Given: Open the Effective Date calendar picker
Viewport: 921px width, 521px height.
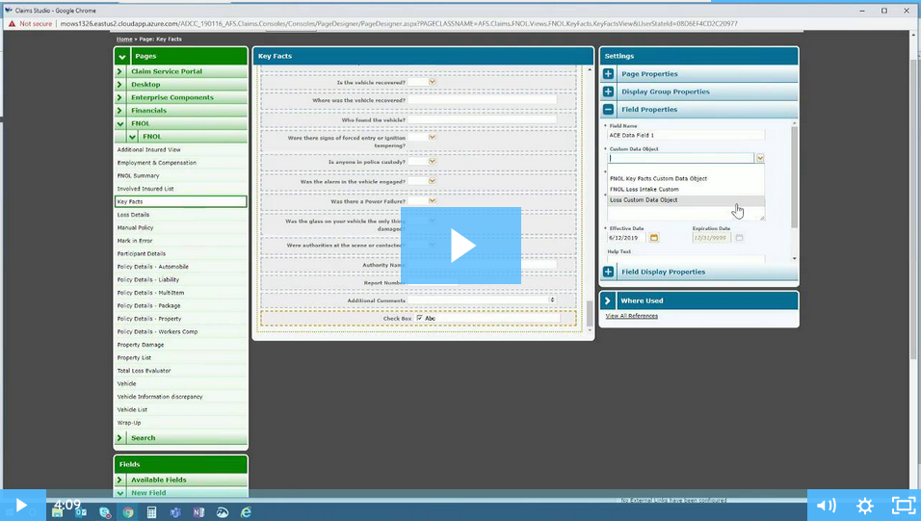Looking at the screenshot, I should [654, 238].
